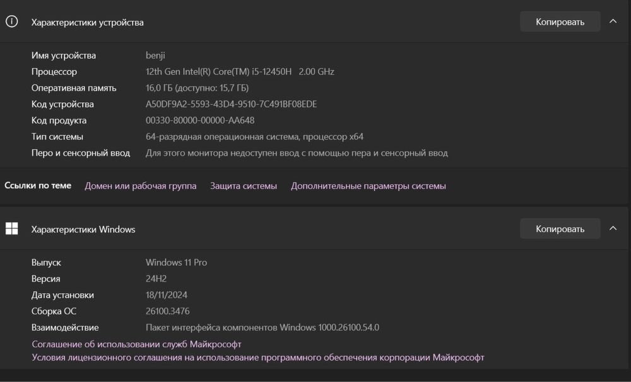Collapse the Характеристики устройства section chevron
The image size is (631, 382).
point(613,21)
